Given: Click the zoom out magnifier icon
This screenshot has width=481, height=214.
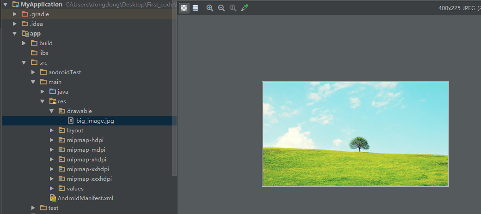Looking at the screenshot, I should tap(221, 8).
